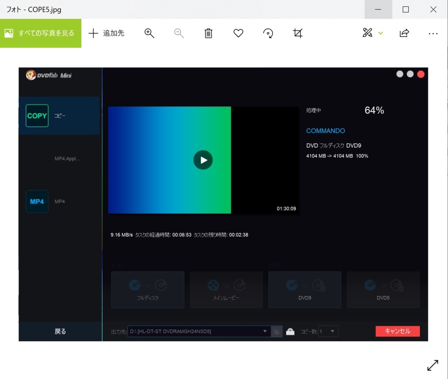
Task: Rotate the photo using rotate icon
Action: [268, 33]
